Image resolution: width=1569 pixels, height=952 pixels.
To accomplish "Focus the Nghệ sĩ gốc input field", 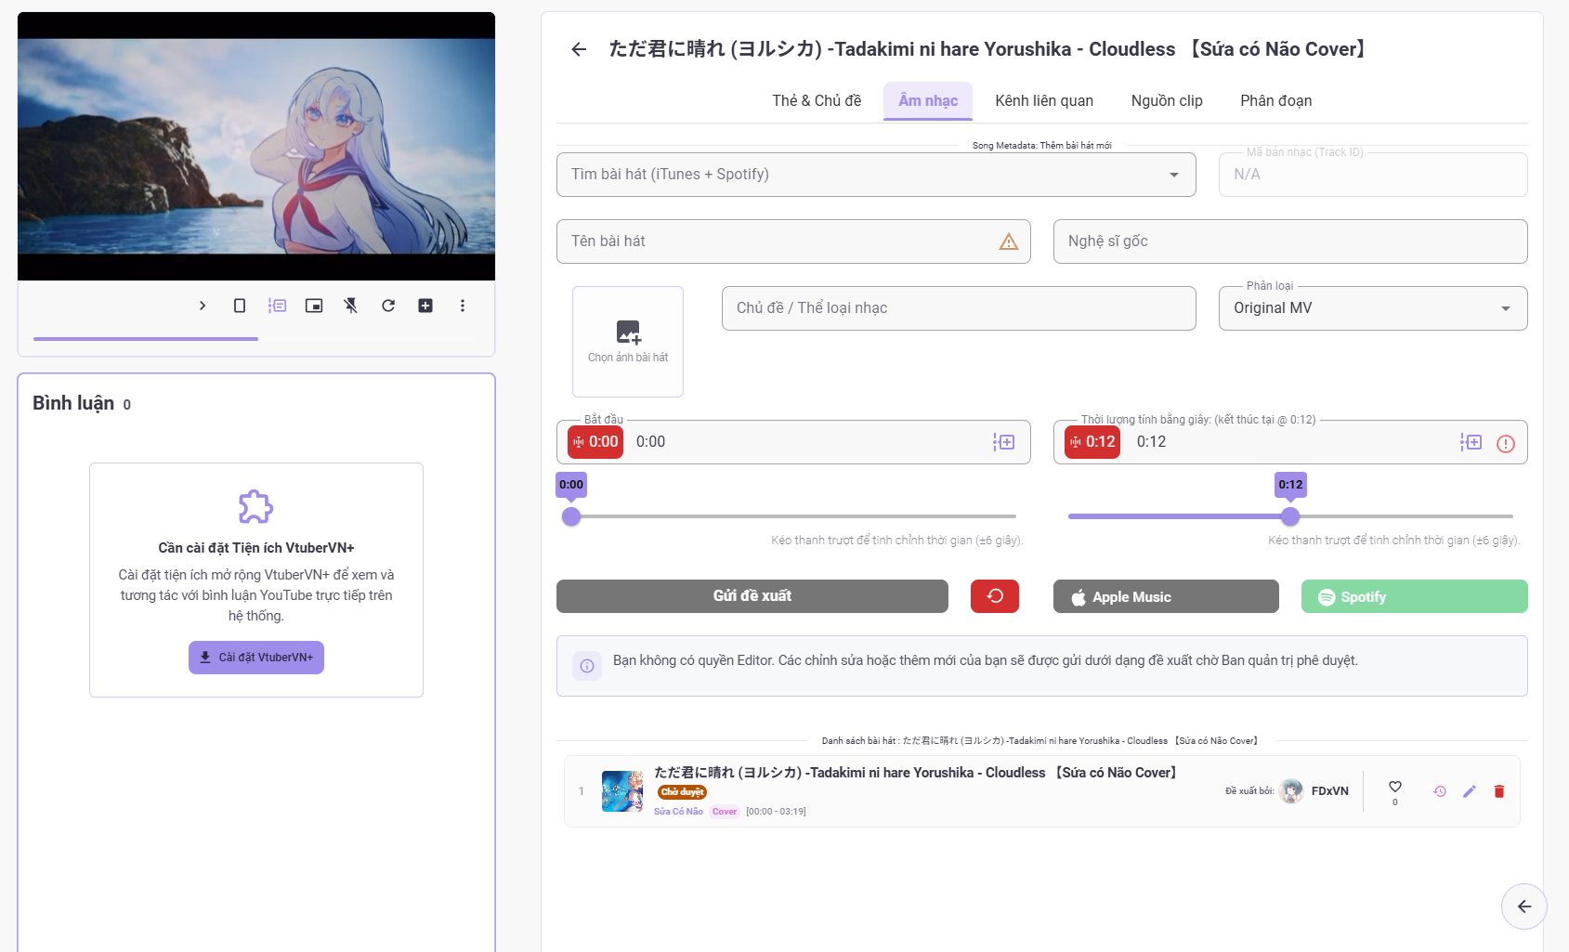I will point(1290,241).
